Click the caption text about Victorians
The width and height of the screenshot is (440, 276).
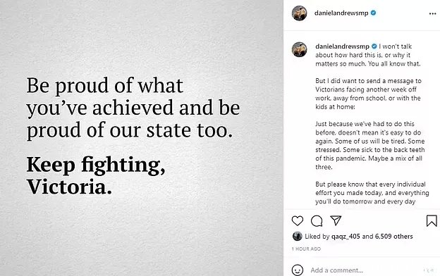(368, 94)
